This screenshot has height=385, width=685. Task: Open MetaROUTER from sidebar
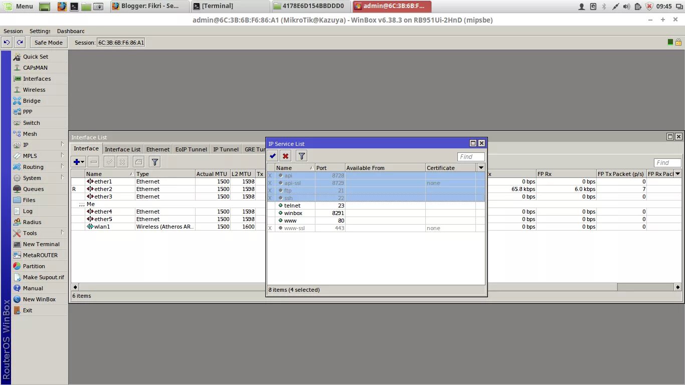pyautogui.click(x=40, y=255)
